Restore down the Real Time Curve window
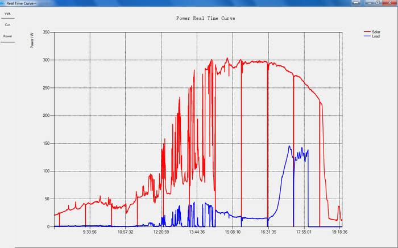The height and width of the screenshot is (248, 398). tap(376, 3)
